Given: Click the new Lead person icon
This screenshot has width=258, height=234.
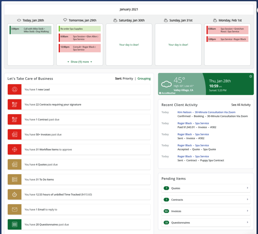Looking at the screenshot, I should (x=15, y=90).
